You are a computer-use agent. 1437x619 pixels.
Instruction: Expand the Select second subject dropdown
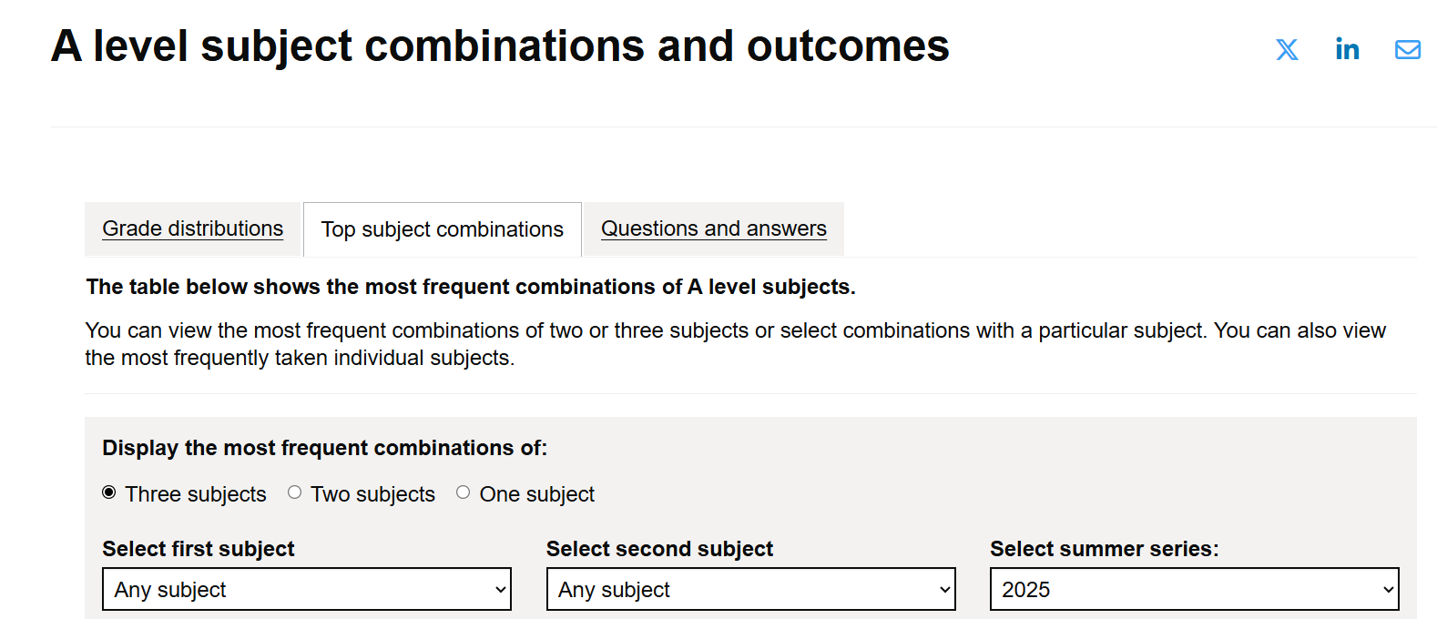(x=750, y=589)
